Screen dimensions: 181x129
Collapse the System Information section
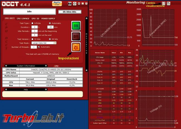pos(46,66)
